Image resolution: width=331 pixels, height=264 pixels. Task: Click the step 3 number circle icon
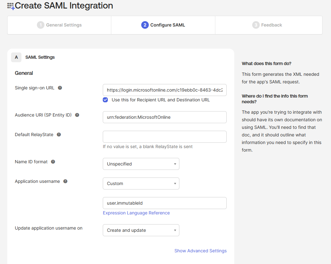[x=256, y=25]
